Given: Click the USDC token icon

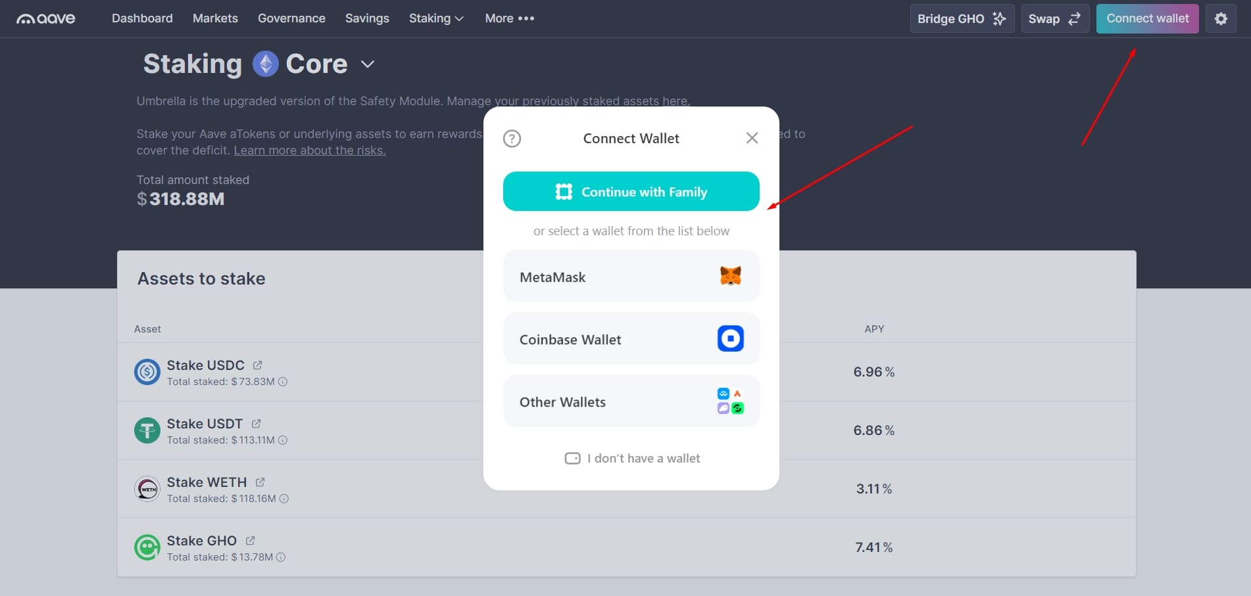Looking at the screenshot, I should (147, 372).
